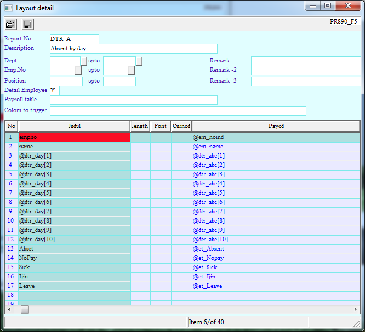This screenshot has height=332, width=365.
Task: Maximize the Layout detail window
Action: 327,6
